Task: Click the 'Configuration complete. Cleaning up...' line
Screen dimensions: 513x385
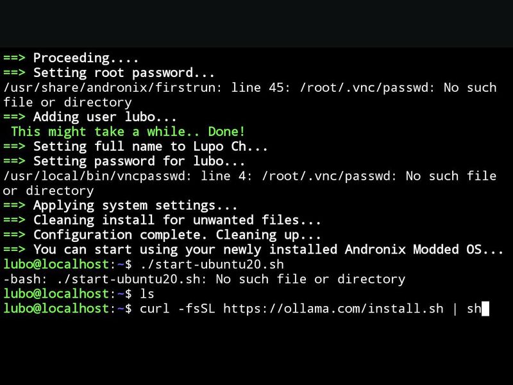Action: pos(176,235)
